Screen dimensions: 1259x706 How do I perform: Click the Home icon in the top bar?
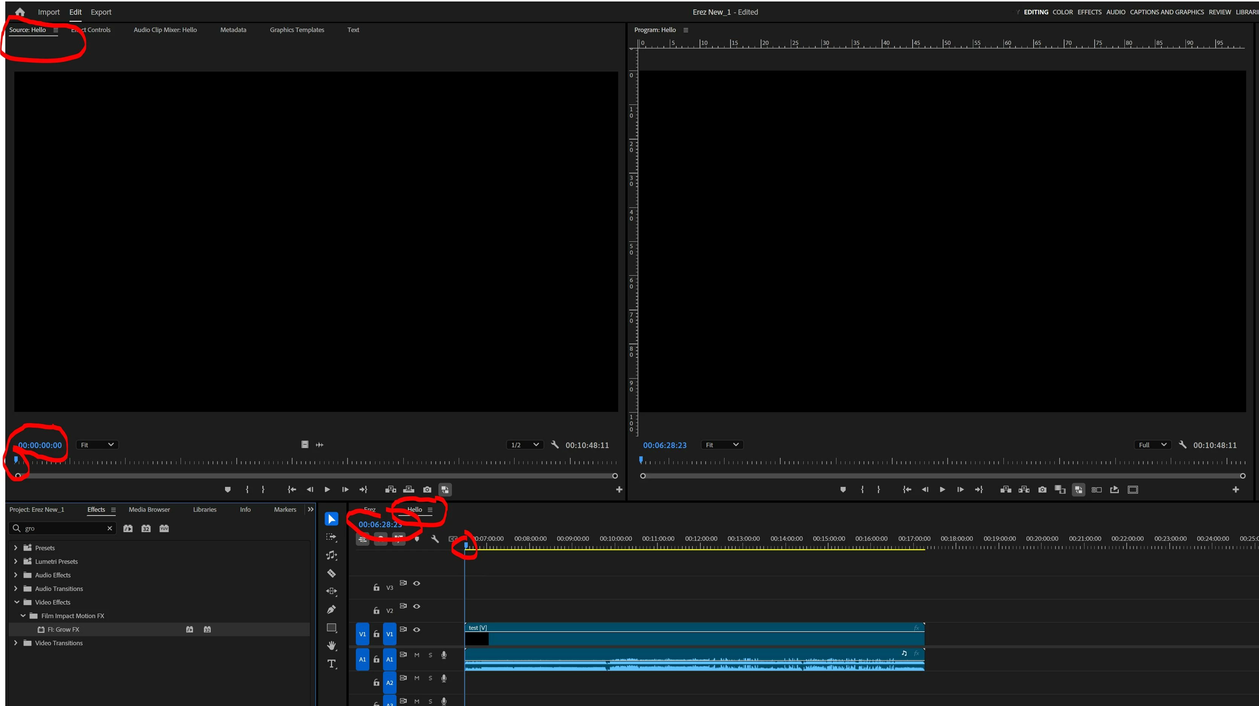click(20, 12)
